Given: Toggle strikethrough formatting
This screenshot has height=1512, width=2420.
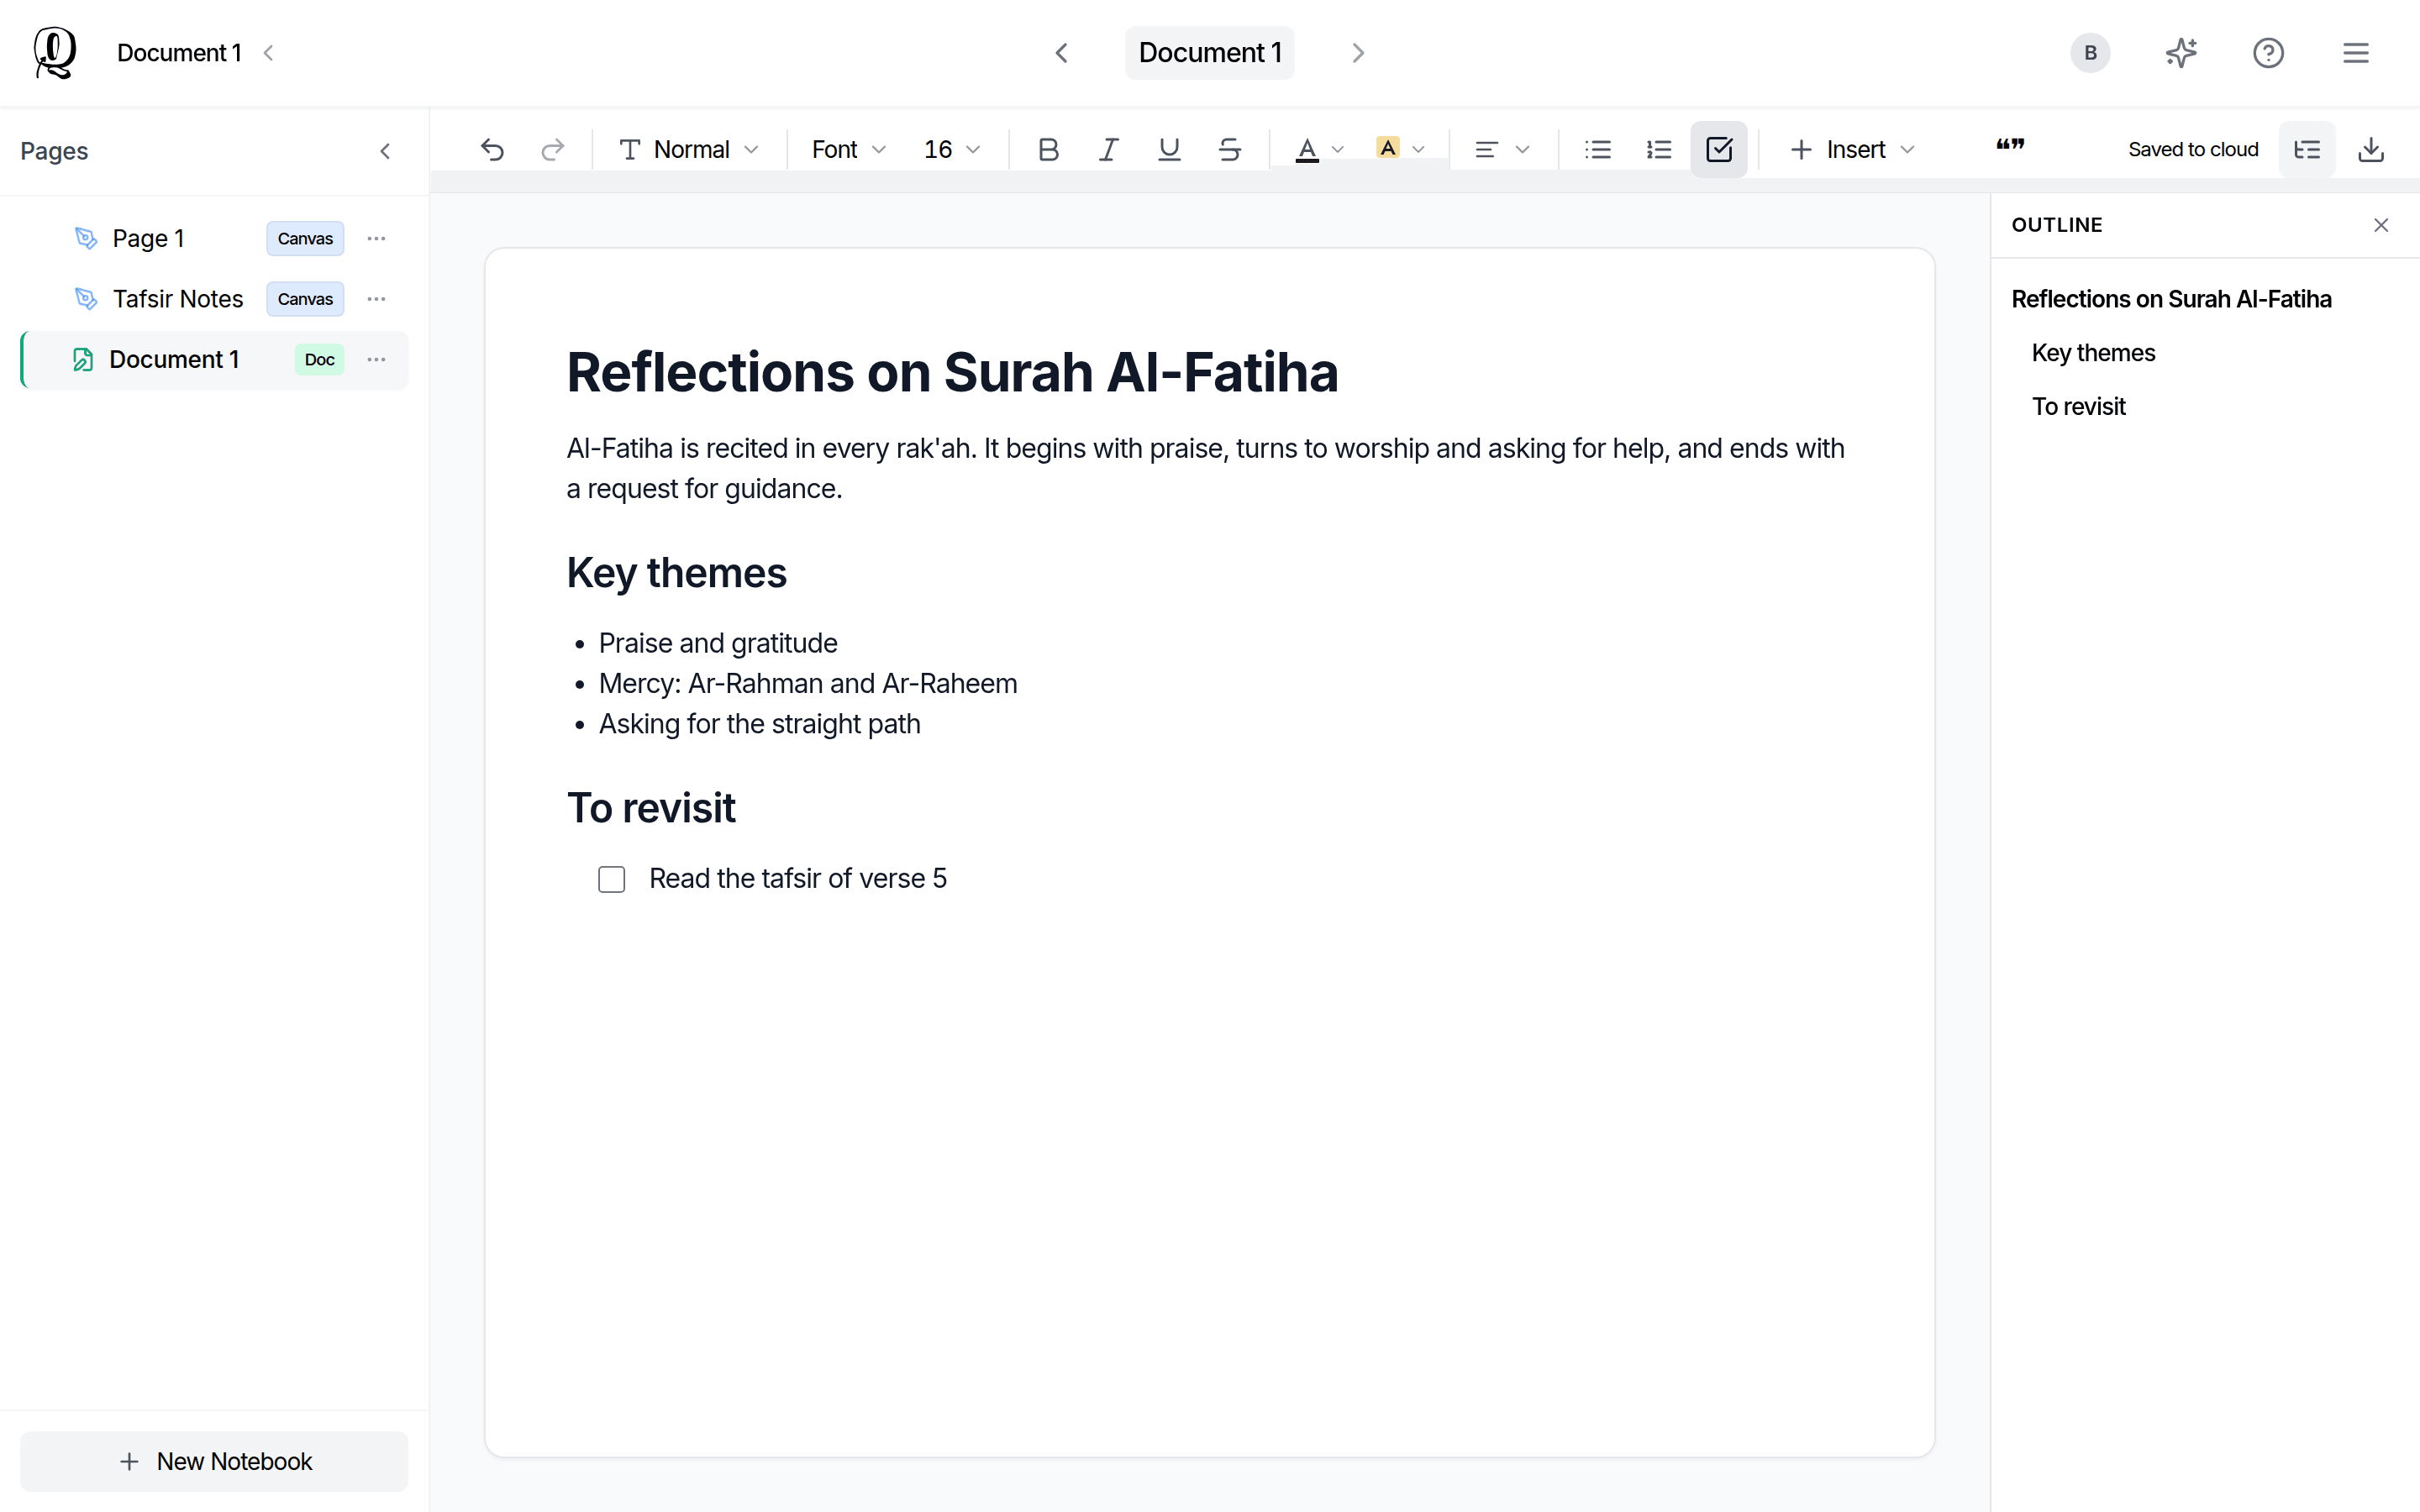Looking at the screenshot, I should pos(1230,150).
